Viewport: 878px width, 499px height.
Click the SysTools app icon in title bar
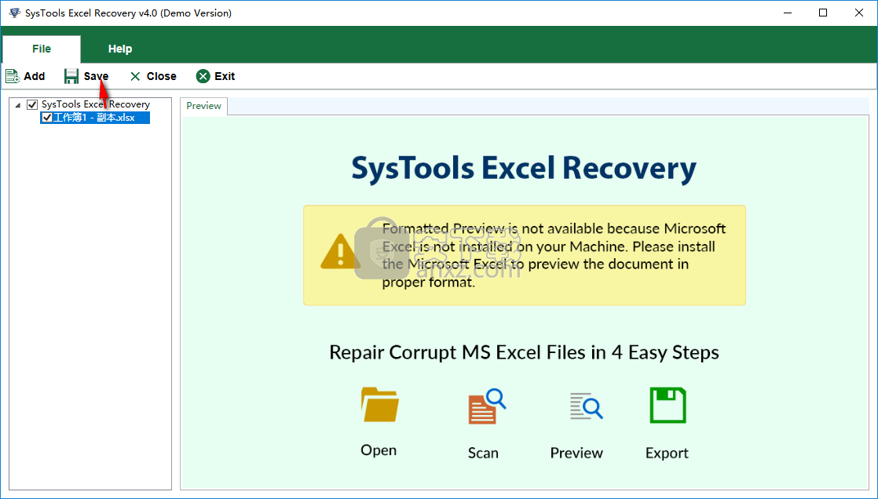point(15,13)
